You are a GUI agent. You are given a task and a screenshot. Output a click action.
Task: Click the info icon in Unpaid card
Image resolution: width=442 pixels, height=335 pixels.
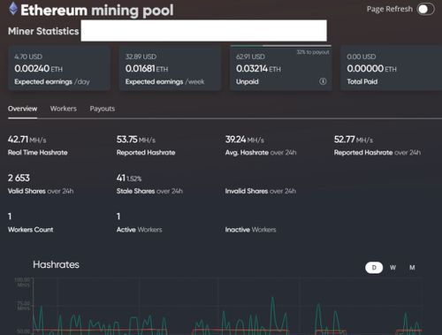323,81
